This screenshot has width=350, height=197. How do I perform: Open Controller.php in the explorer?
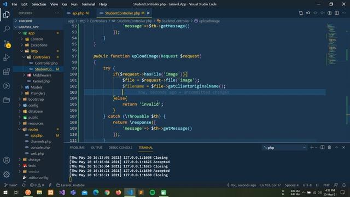point(46,63)
